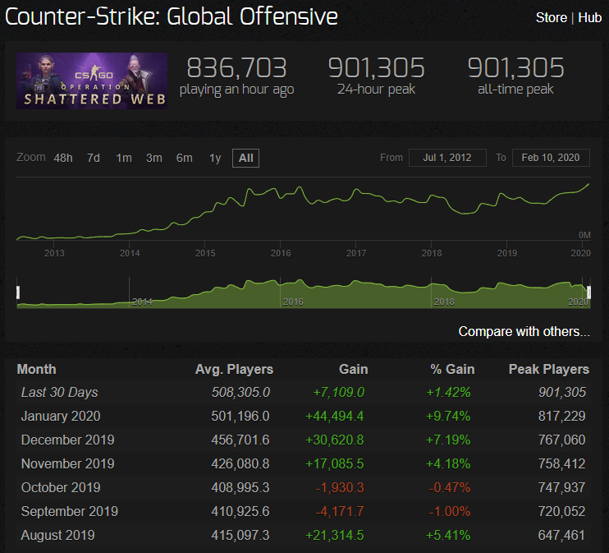Image resolution: width=609 pixels, height=553 pixels.
Task: Click peak players value 758,412
Action: (561, 463)
